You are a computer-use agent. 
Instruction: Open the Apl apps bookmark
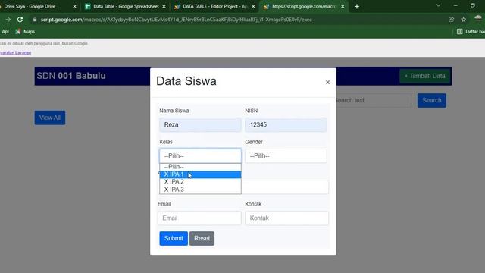tap(5, 32)
